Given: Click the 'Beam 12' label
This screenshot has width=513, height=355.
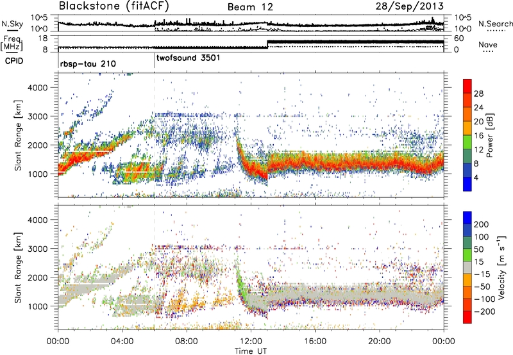Looking at the screenshot, I should pos(250,7).
